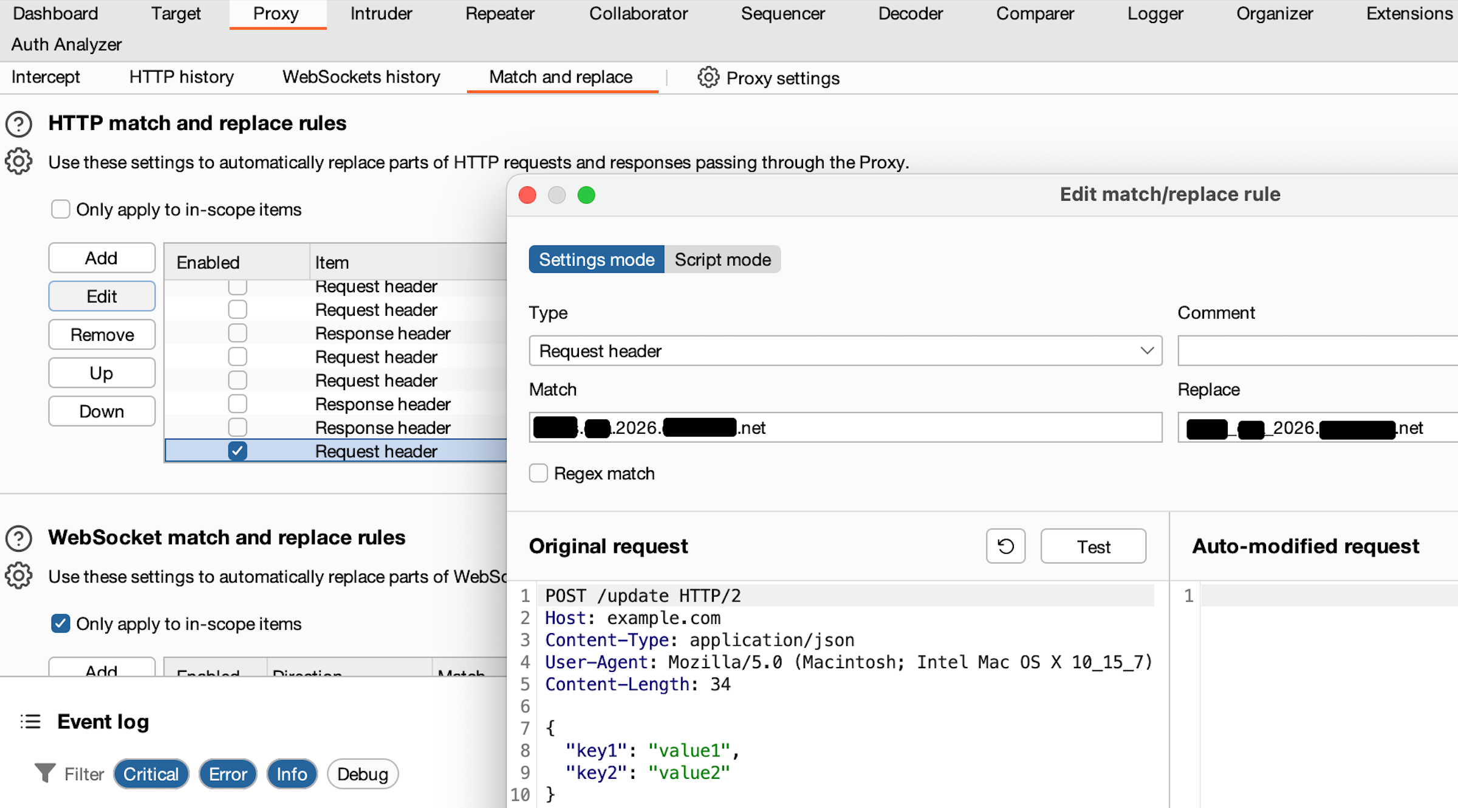Click the Filter funnel icon
This screenshot has width=1458, height=808.
45,773
